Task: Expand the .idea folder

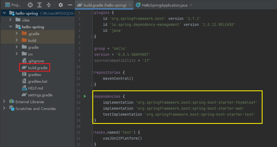Action: (10, 20)
